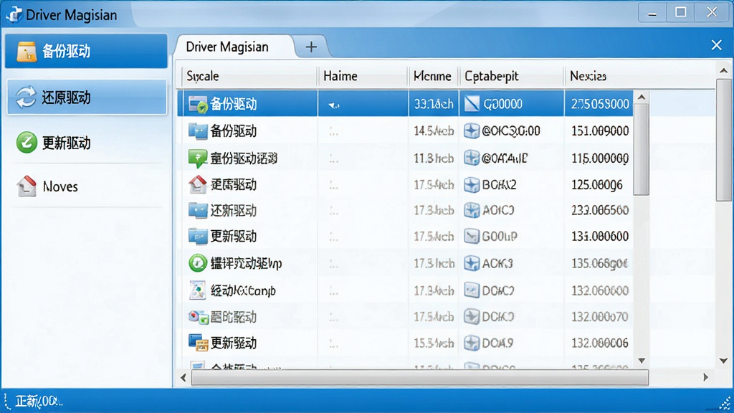Screen dimensions: 734x413
Task: Select the row named 童份驱动活动
Action: [405, 158]
